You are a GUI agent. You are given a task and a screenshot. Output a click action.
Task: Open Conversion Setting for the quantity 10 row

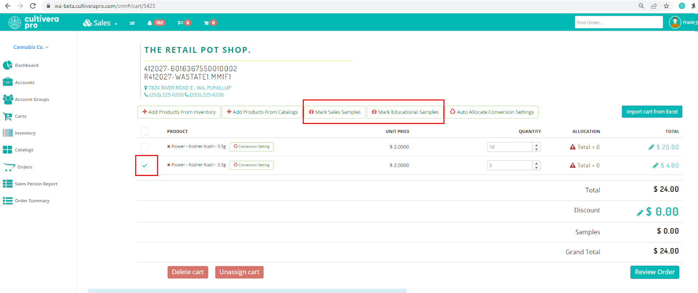pyautogui.click(x=251, y=147)
